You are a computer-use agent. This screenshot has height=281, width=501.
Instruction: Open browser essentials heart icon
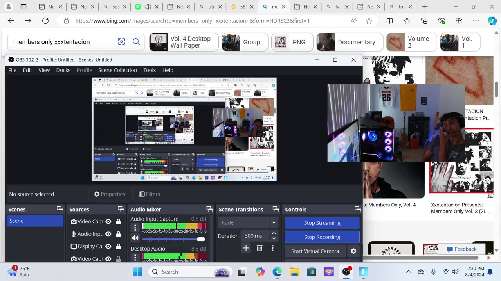[x=442, y=21]
